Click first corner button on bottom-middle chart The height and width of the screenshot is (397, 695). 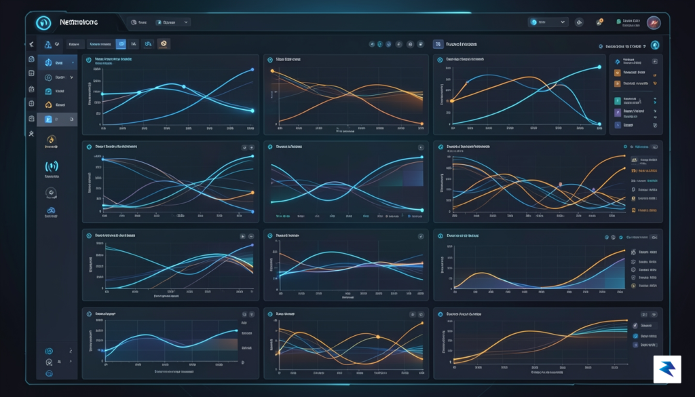pyautogui.click(x=413, y=315)
